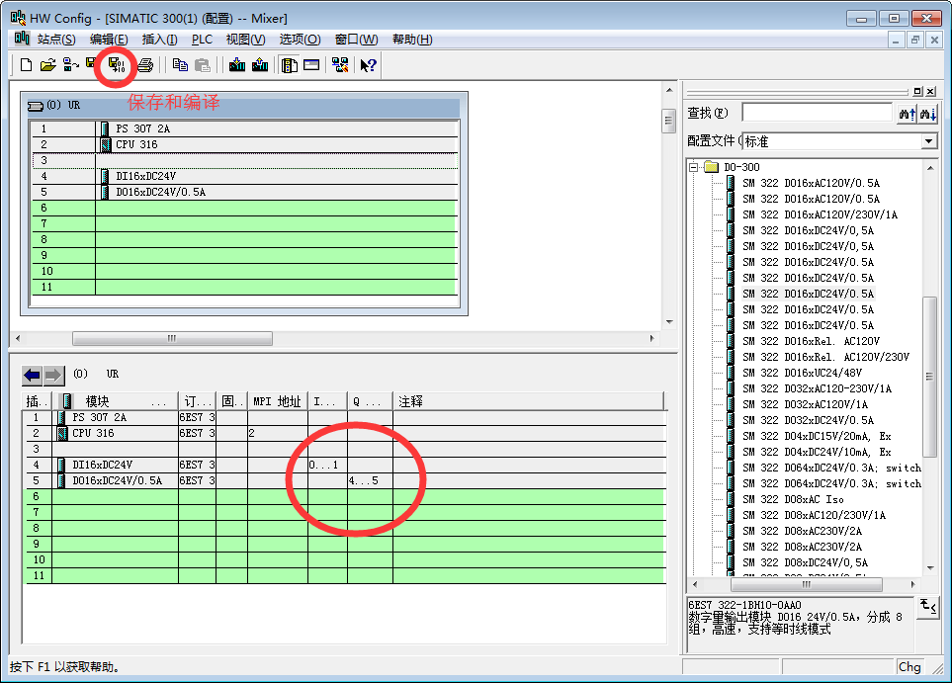This screenshot has height=683, width=952.
Task: Open the 站点(S) menu
Action: coord(55,40)
